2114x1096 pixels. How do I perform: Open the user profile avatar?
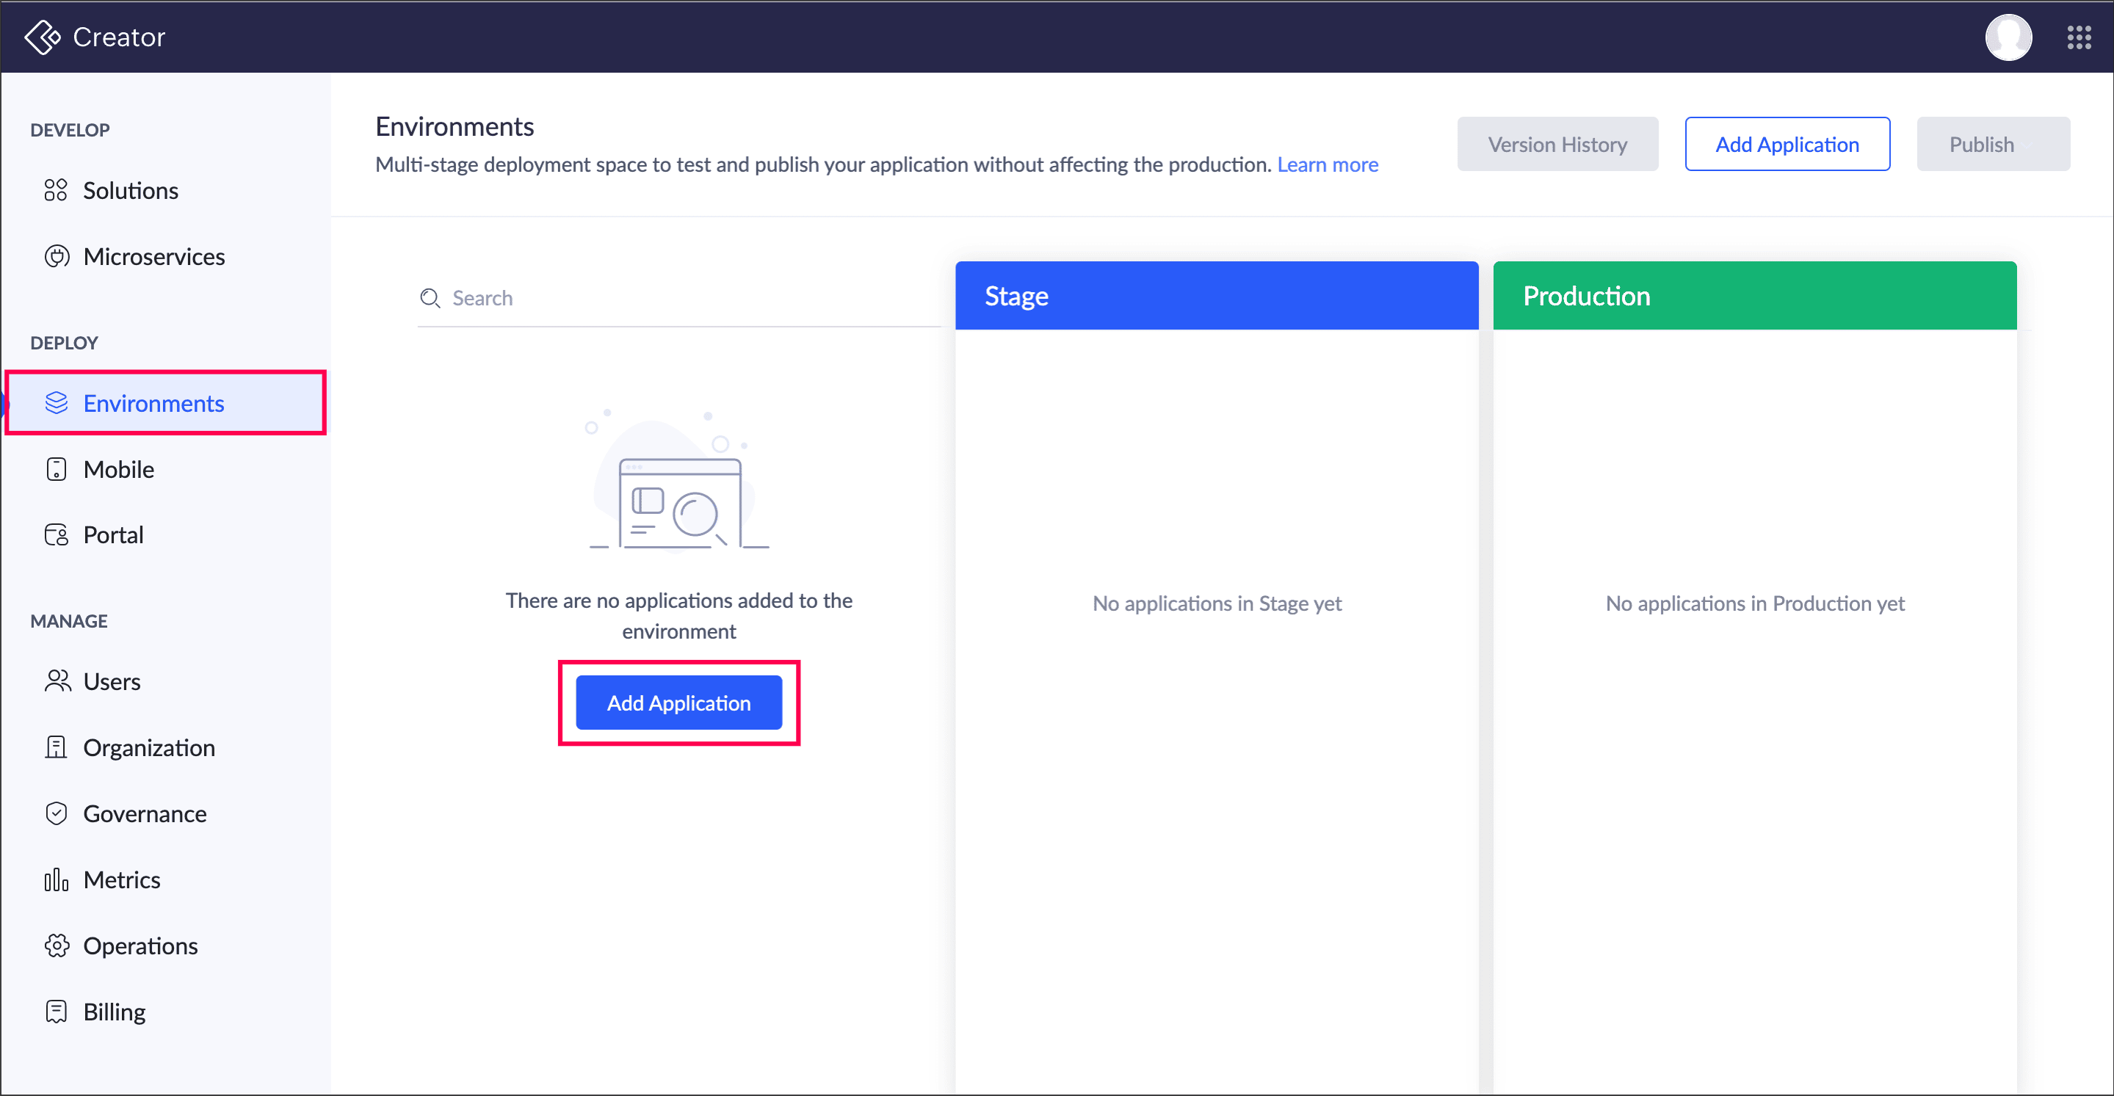2008,37
